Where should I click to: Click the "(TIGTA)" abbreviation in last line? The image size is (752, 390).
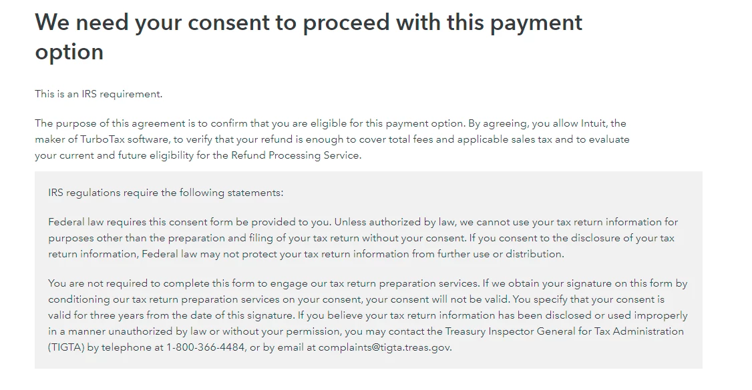[66, 347]
